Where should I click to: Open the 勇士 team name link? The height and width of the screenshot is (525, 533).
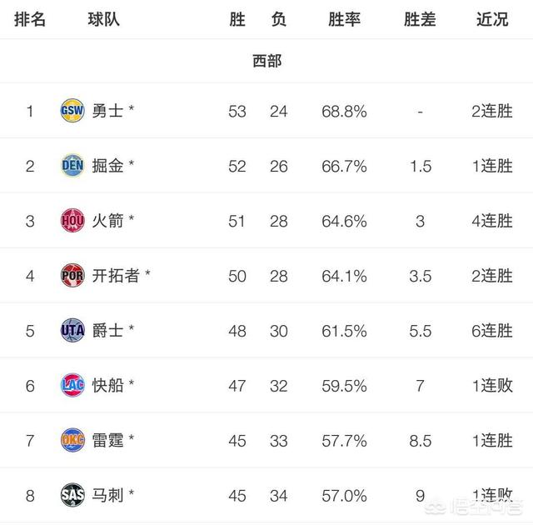(107, 111)
